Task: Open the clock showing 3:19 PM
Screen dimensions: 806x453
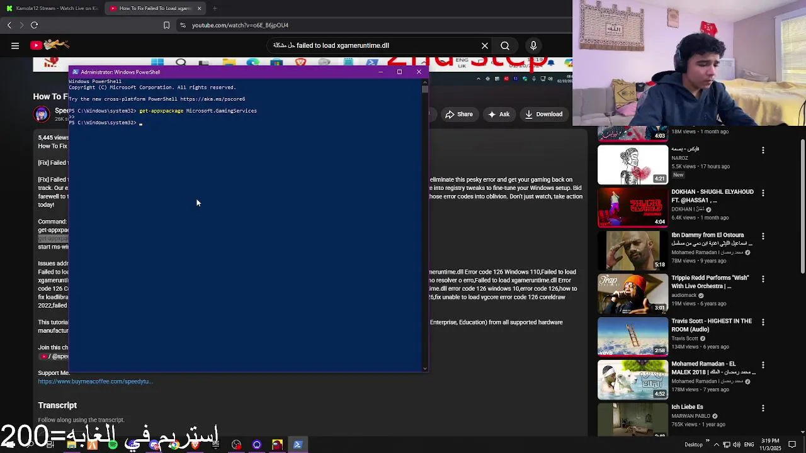Action: click(770, 445)
